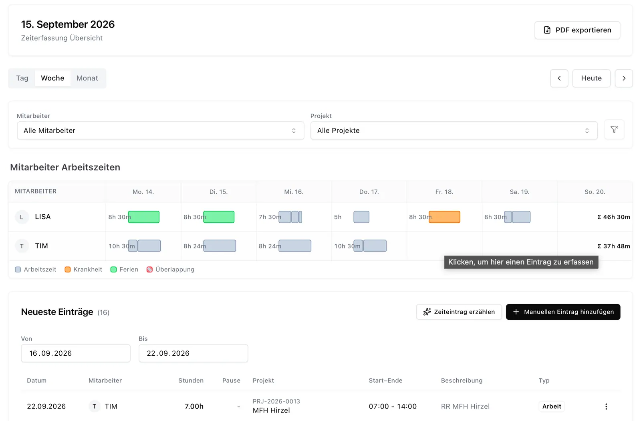
Task: Click TIM's total Σ 37h 48m
Action: pos(614,246)
